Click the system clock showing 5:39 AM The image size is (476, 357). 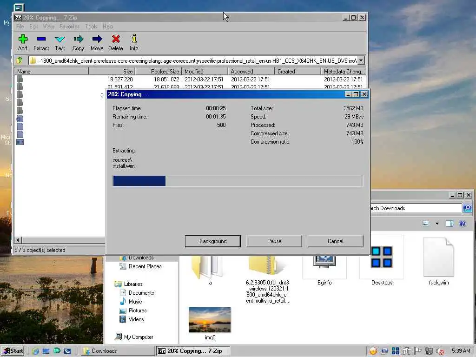[461, 351]
